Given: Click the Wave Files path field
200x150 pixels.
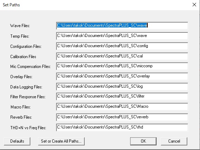Looking at the screenshot, I should [122, 26].
